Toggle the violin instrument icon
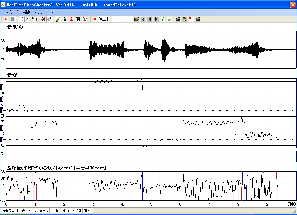 click(x=58, y=19)
